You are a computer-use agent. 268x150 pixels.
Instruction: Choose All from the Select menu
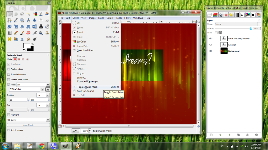click(x=96, y=23)
